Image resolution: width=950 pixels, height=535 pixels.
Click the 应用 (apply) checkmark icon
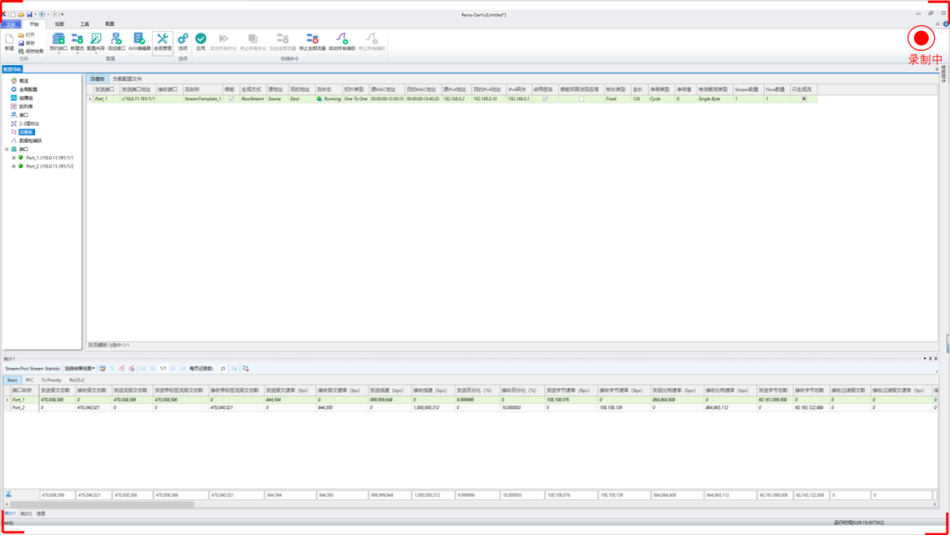[201, 40]
